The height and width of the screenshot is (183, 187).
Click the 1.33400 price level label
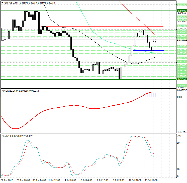[x=182, y=26]
